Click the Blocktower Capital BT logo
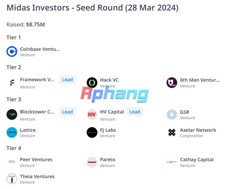Screen dimensions: 229x189 tap(12, 114)
